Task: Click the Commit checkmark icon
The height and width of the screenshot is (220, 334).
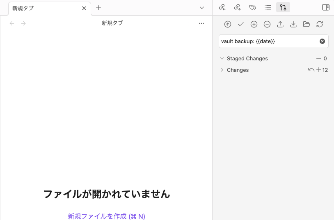Action: [x=241, y=24]
